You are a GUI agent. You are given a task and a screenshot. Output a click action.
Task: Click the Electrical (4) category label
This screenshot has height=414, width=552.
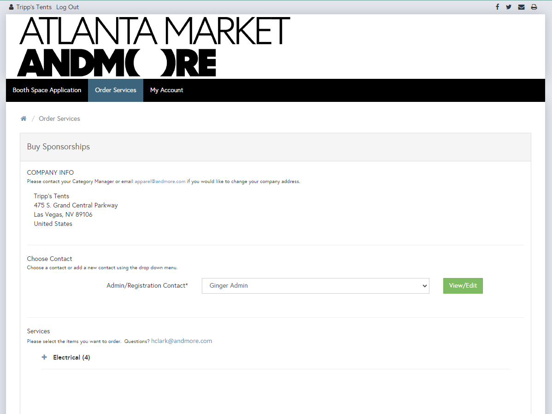coord(71,357)
